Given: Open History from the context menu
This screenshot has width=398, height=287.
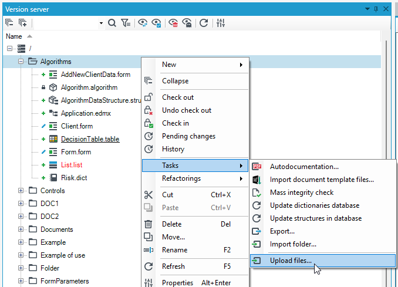Looking at the screenshot, I should coord(195,149).
